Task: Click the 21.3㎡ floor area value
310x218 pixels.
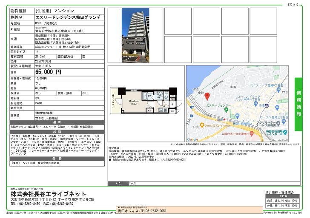Action: [x=40, y=57]
